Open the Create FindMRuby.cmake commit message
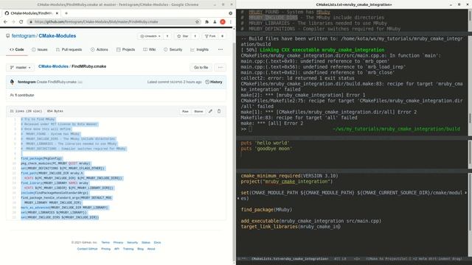This screenshot has height=265, width=472. click(57, 82)
